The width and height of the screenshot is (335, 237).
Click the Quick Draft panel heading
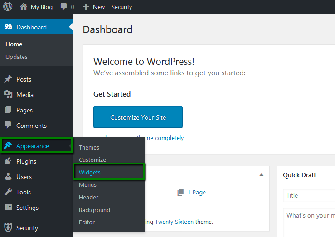pos(299,175)
